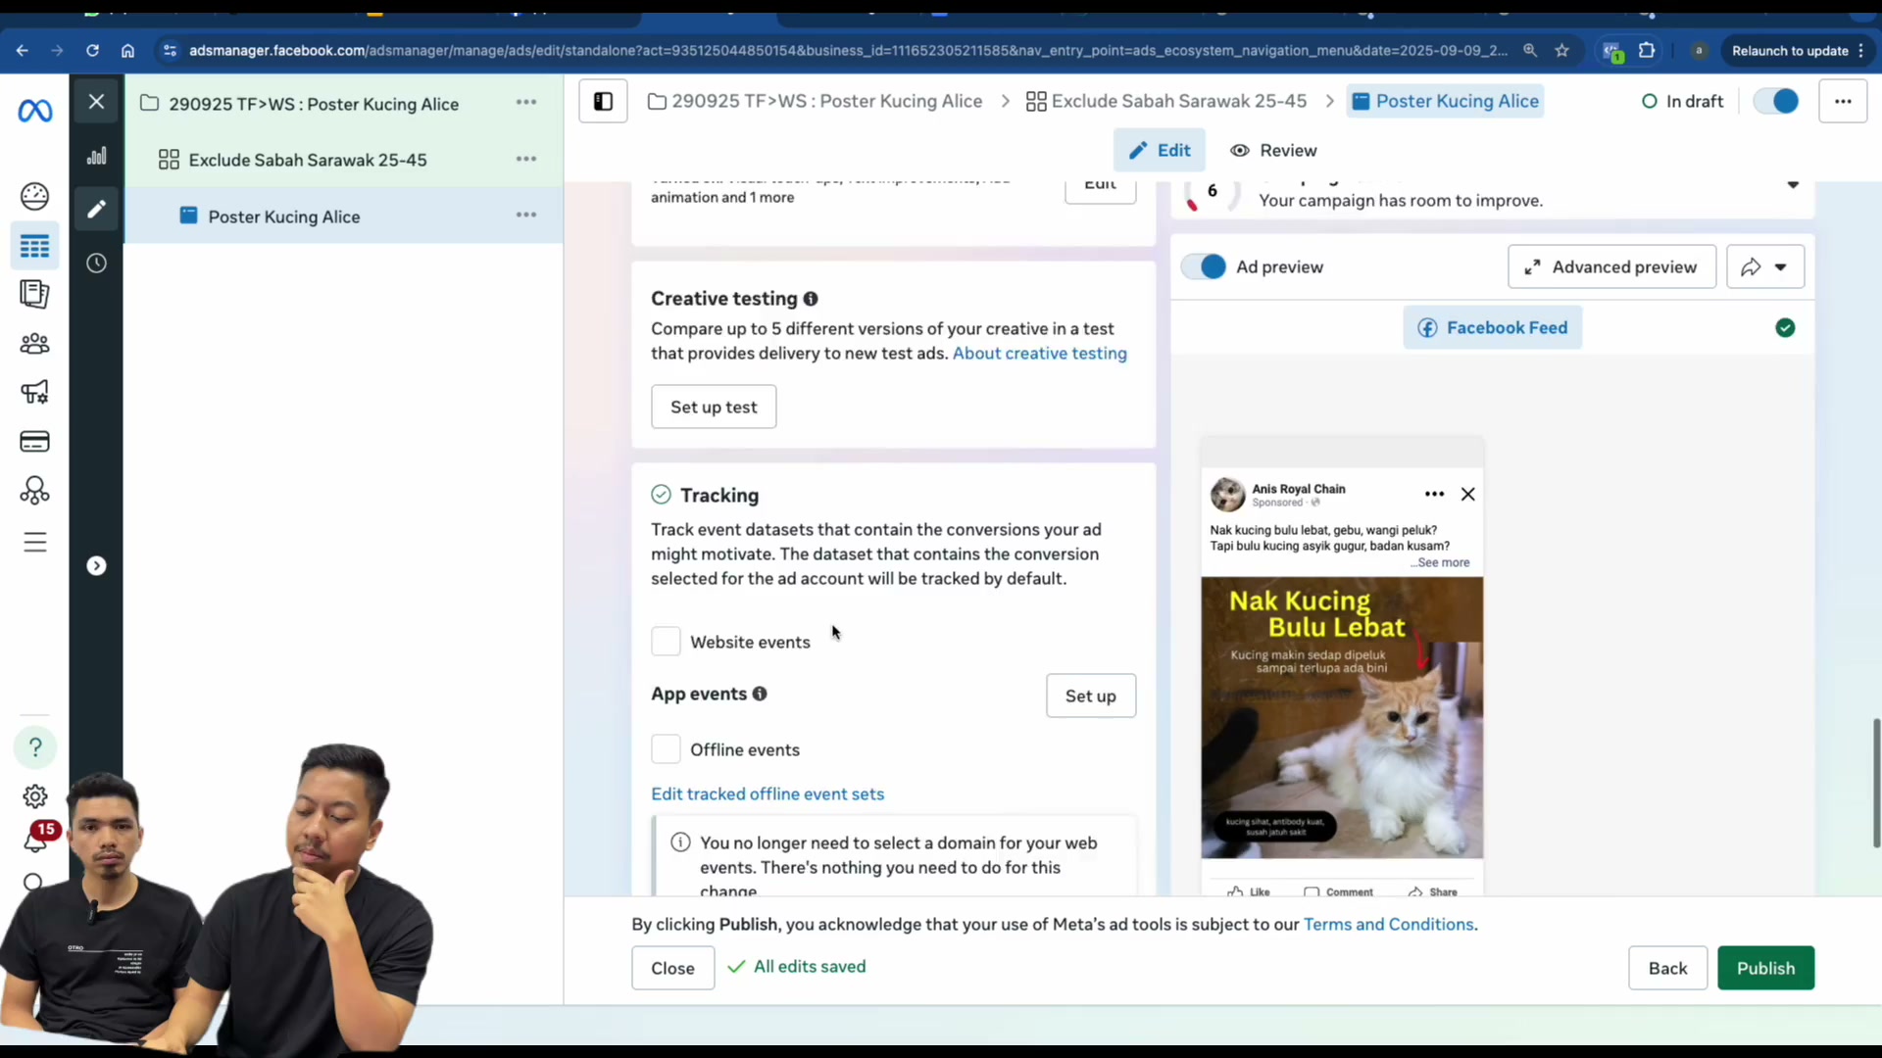The width and height of the screenshot is (1882, 1058).
Task: Open the ad-level more options ellipsis button
Action: [1843, 101]
